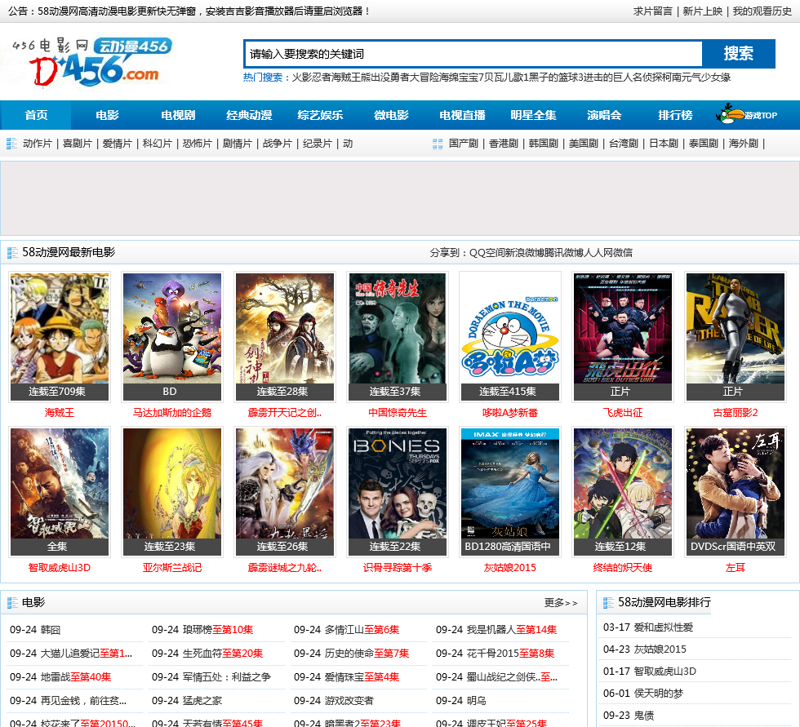The width and height of the screenshot is (800, 727).
Task: Click the 58动漫网最新电影 section icon
Action: click(x=11, y=253)
